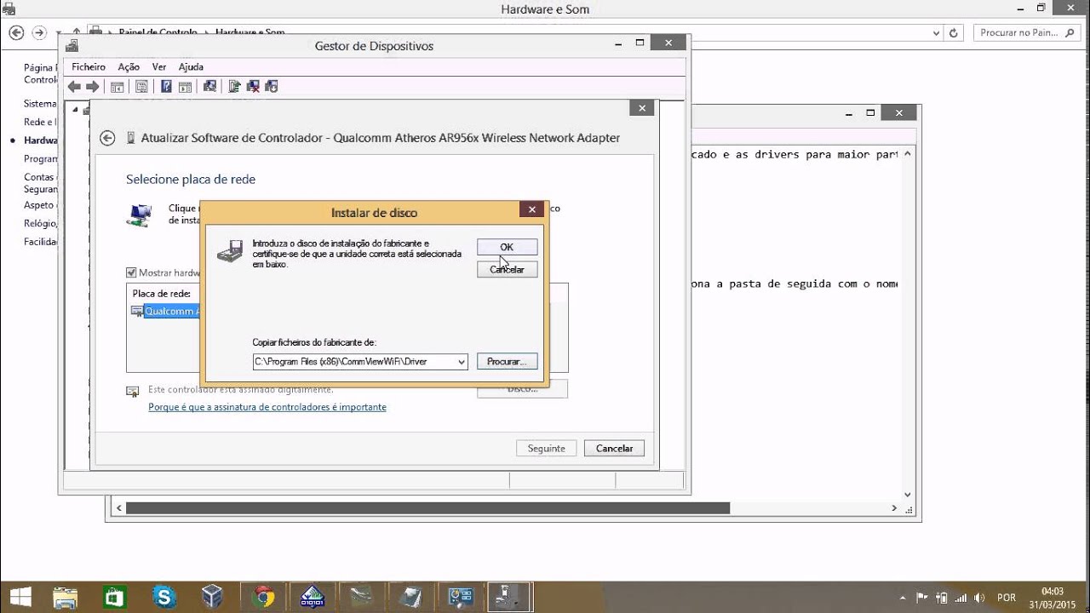
Task: Close the Instalar de disco dialog
Action: pos(531,209)
